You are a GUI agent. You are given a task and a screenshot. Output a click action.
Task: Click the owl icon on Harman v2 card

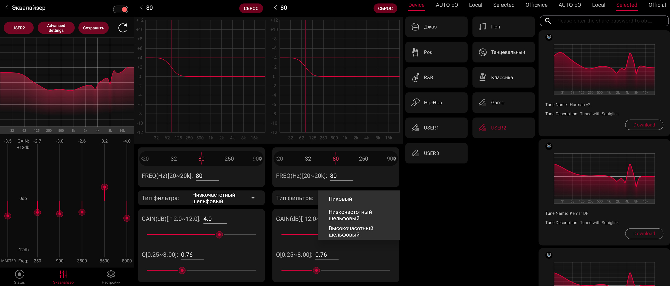point(549,37)
